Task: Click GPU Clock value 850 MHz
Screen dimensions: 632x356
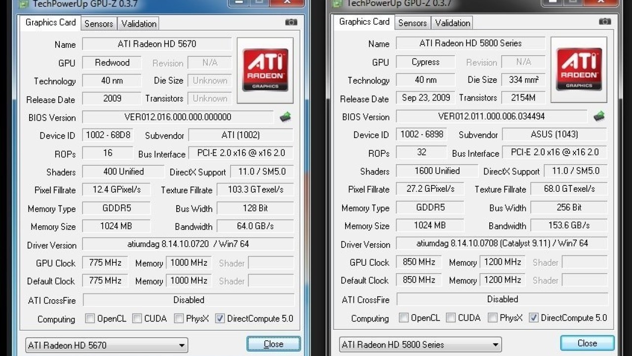Action: click(x=419, y=262)
